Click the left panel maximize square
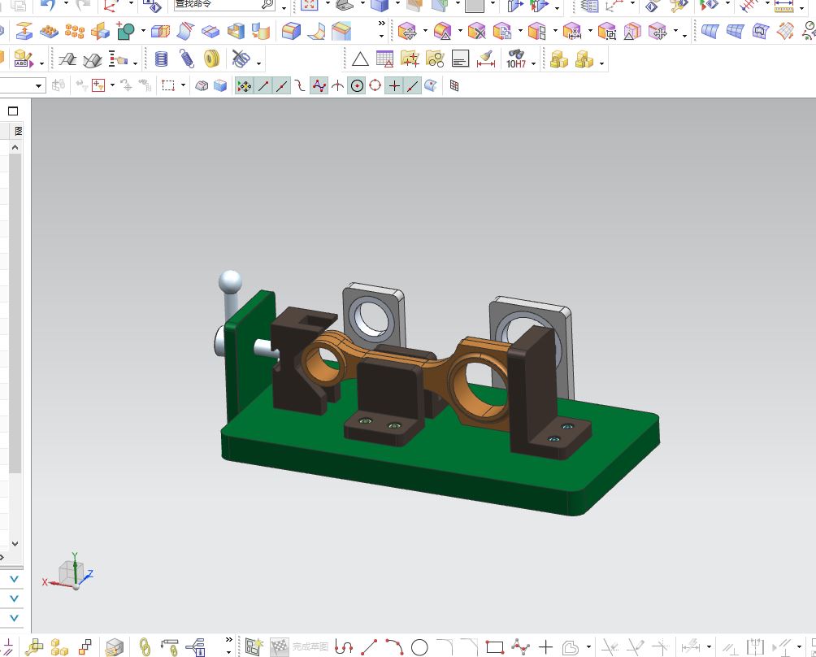 click(13, 111)
